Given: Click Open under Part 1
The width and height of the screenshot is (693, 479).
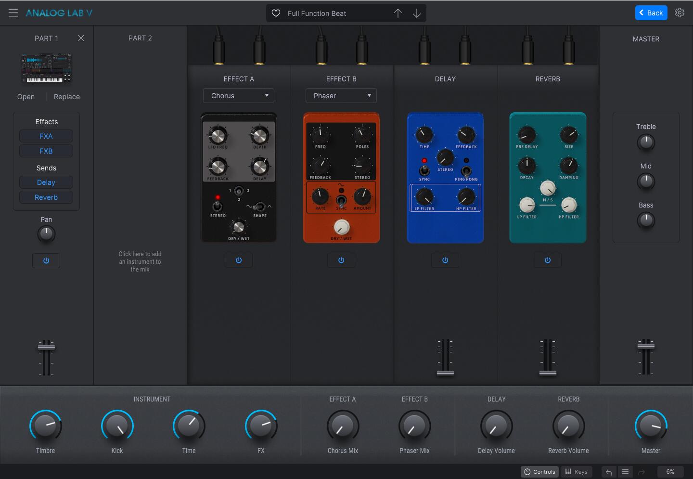Looking at the screenshot, I should [x=26, y=97].
